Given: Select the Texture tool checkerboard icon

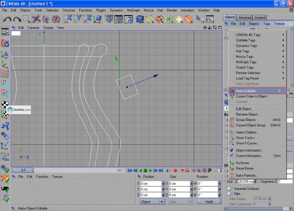Looking at the screenshot, I should pos(5,104).
